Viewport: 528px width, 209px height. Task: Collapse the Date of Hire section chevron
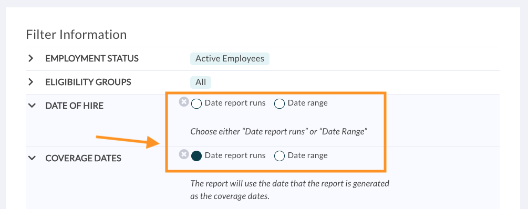(32, 106)
